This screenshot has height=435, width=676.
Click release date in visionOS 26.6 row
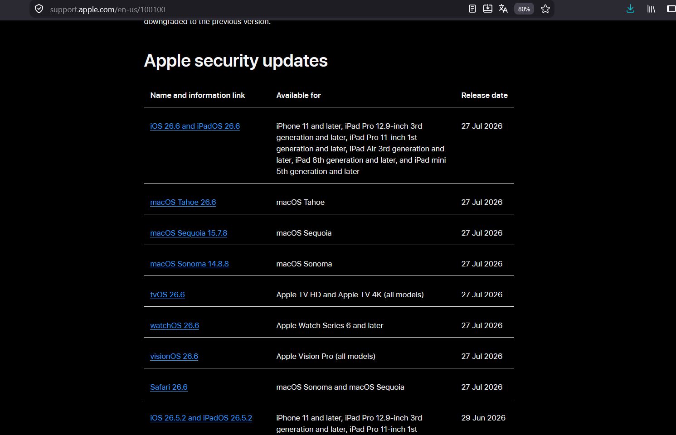coord(482,357)
